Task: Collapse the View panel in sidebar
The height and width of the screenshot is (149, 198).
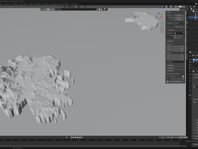Action: coord(169,12)
